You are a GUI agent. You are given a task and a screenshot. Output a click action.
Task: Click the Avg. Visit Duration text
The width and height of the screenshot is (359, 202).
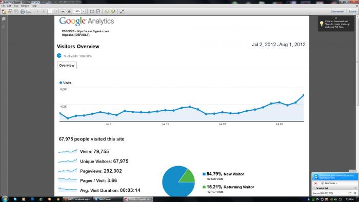pos(110,190)
